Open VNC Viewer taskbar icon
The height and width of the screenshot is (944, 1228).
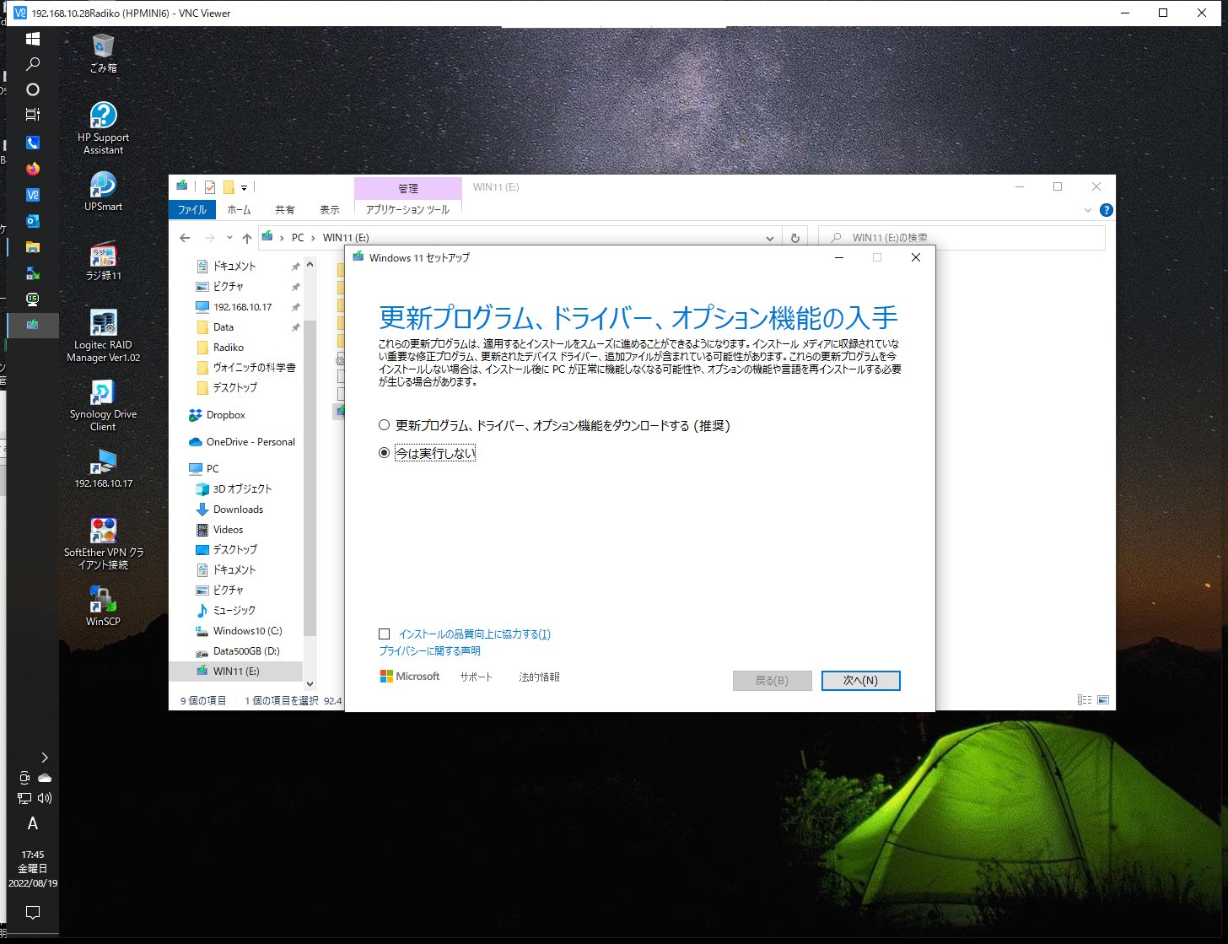click(x=33, y=195)
